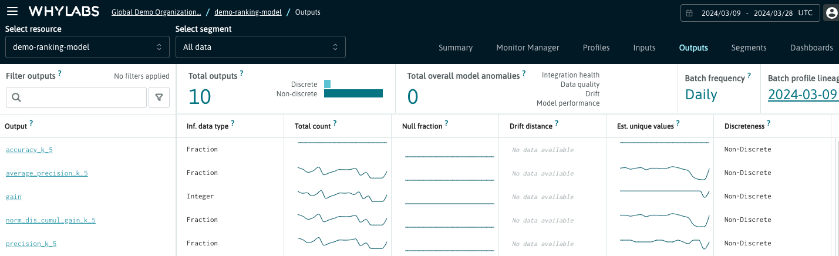Viewport: 839px width, 256px height.
Task: Open help for Filter outputs
Action: click(x=60, y=74)
